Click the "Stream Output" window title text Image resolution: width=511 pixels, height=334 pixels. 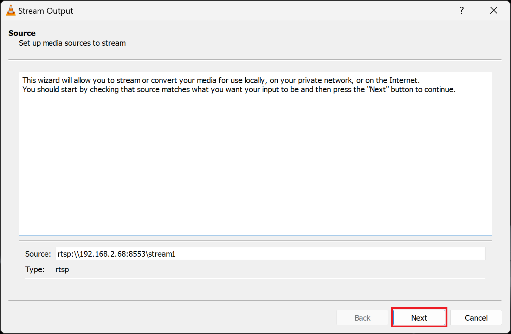tap(46, 11)
